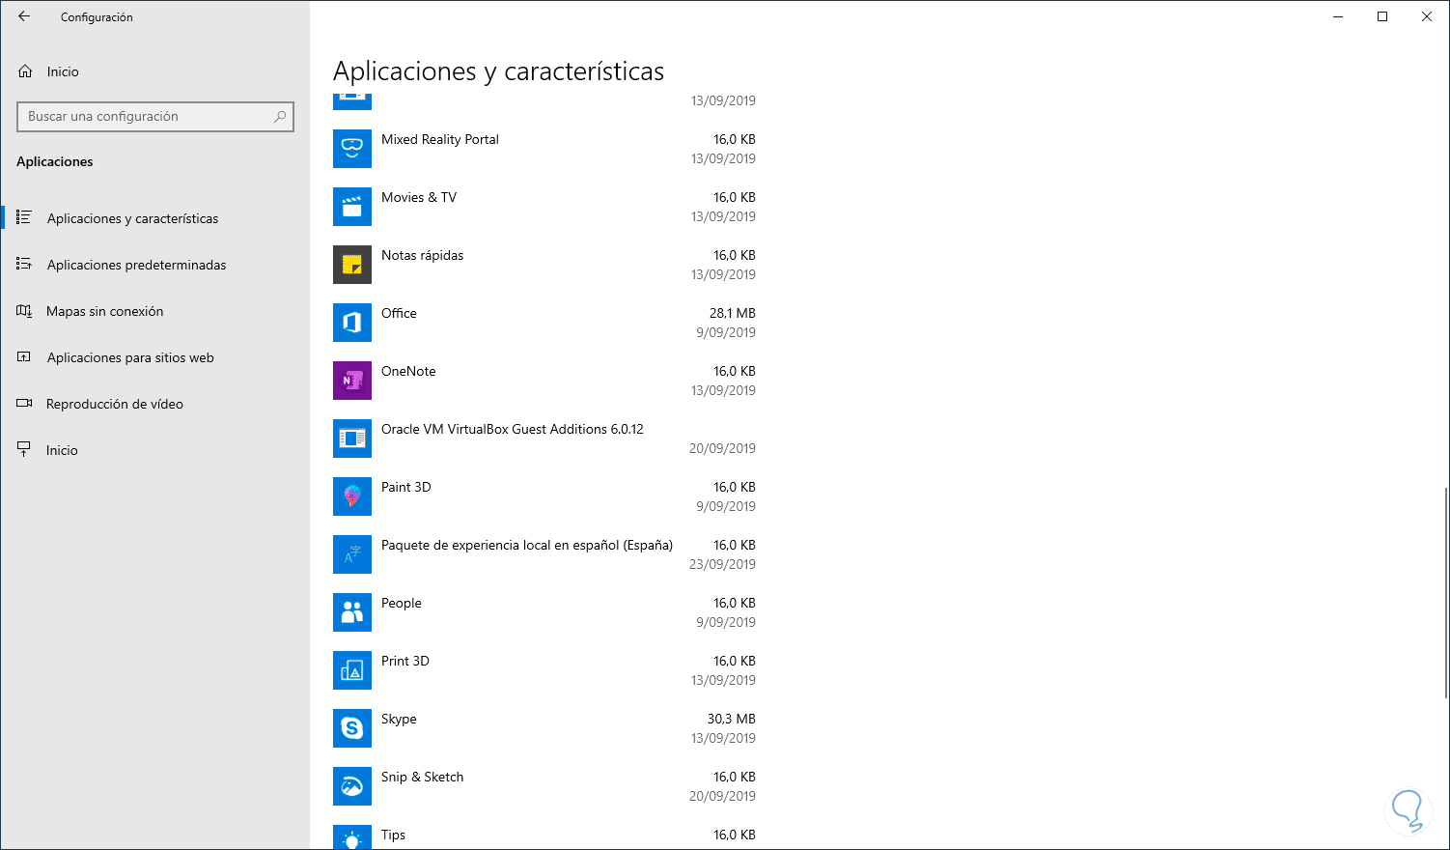Viewport: 1450px width, 850px height.
Task: Open Aplicaciones para sitios web section
Action: coord(154,357)
